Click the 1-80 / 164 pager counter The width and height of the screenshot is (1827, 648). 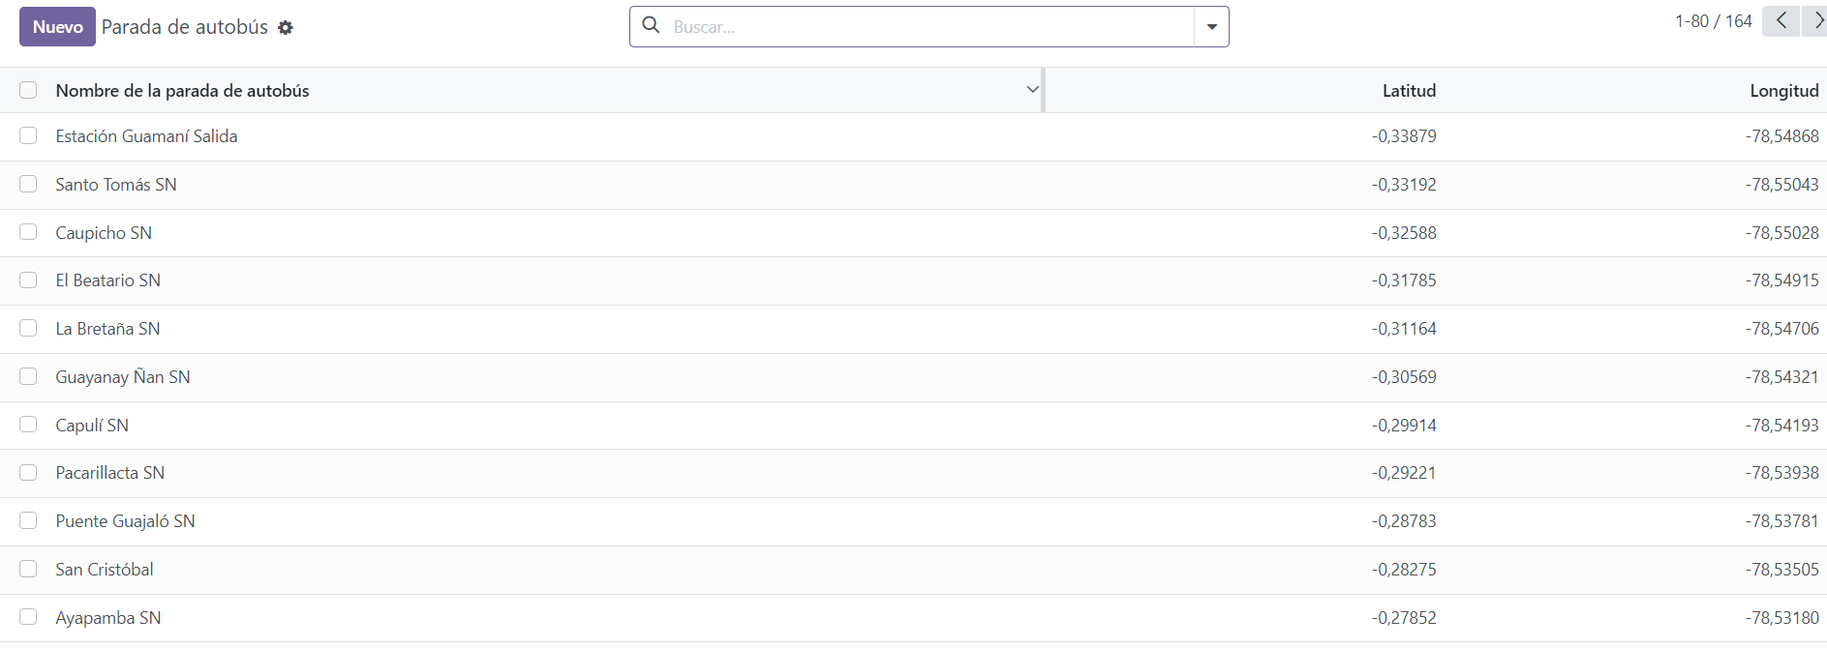coord(1713,21)
